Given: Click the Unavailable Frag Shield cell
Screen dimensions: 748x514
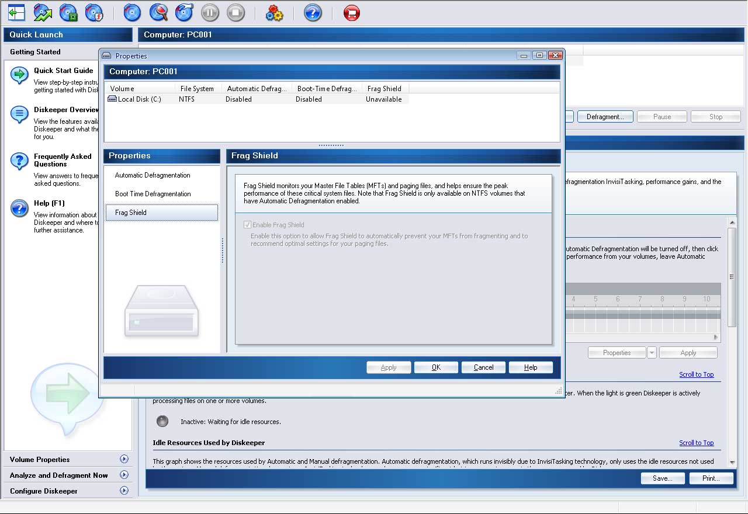Looking at the screenshot, I should pos(384,99).
